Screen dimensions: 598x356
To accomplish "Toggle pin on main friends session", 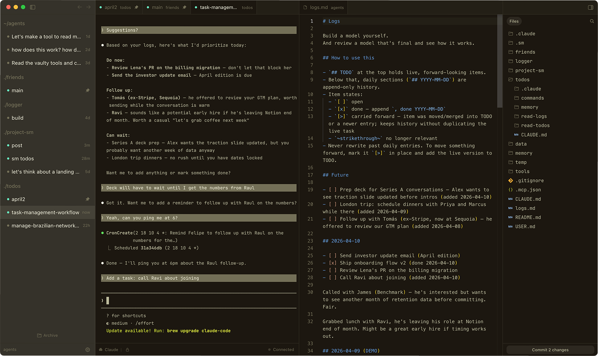I will (88, 90).
